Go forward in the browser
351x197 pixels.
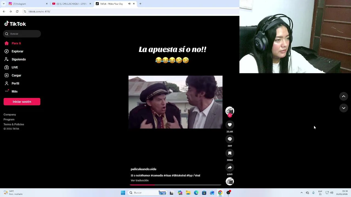(x=10, y=11)
